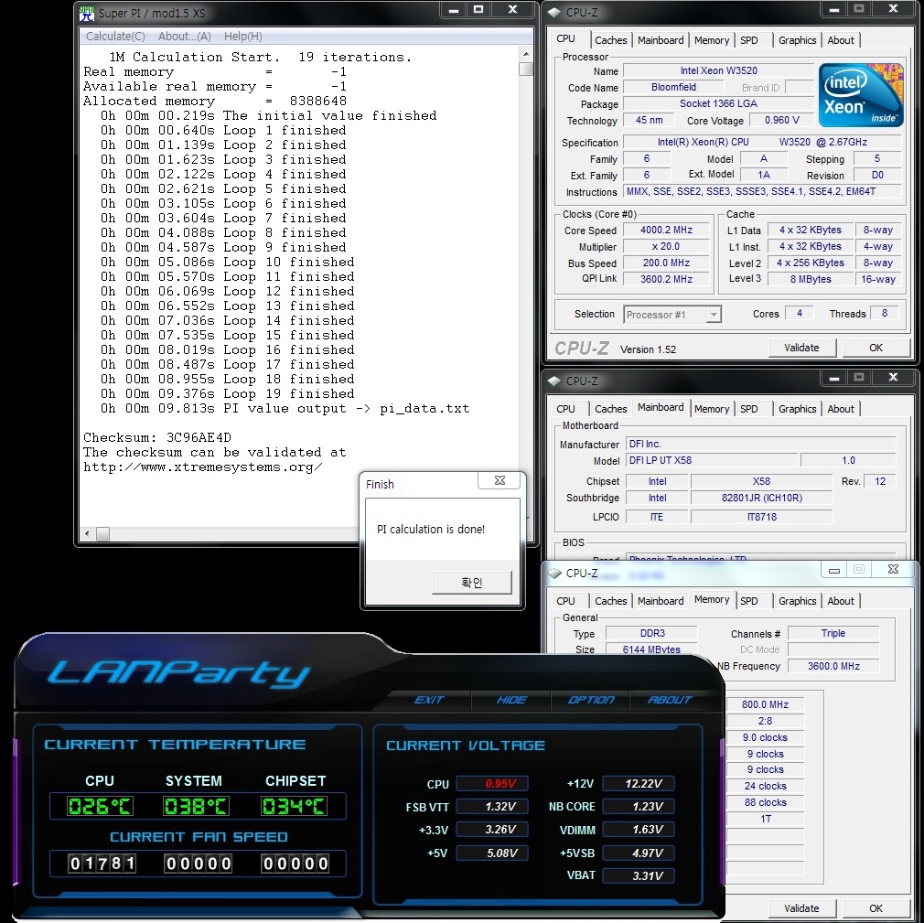The height and width of the screenshot is (923, 924).
Task: Select Caches tab in middle CPU-Z window
Action: coord(610,409)
